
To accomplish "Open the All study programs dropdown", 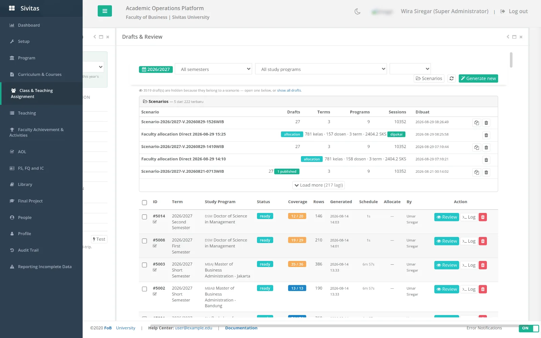I will click(321, 69).
